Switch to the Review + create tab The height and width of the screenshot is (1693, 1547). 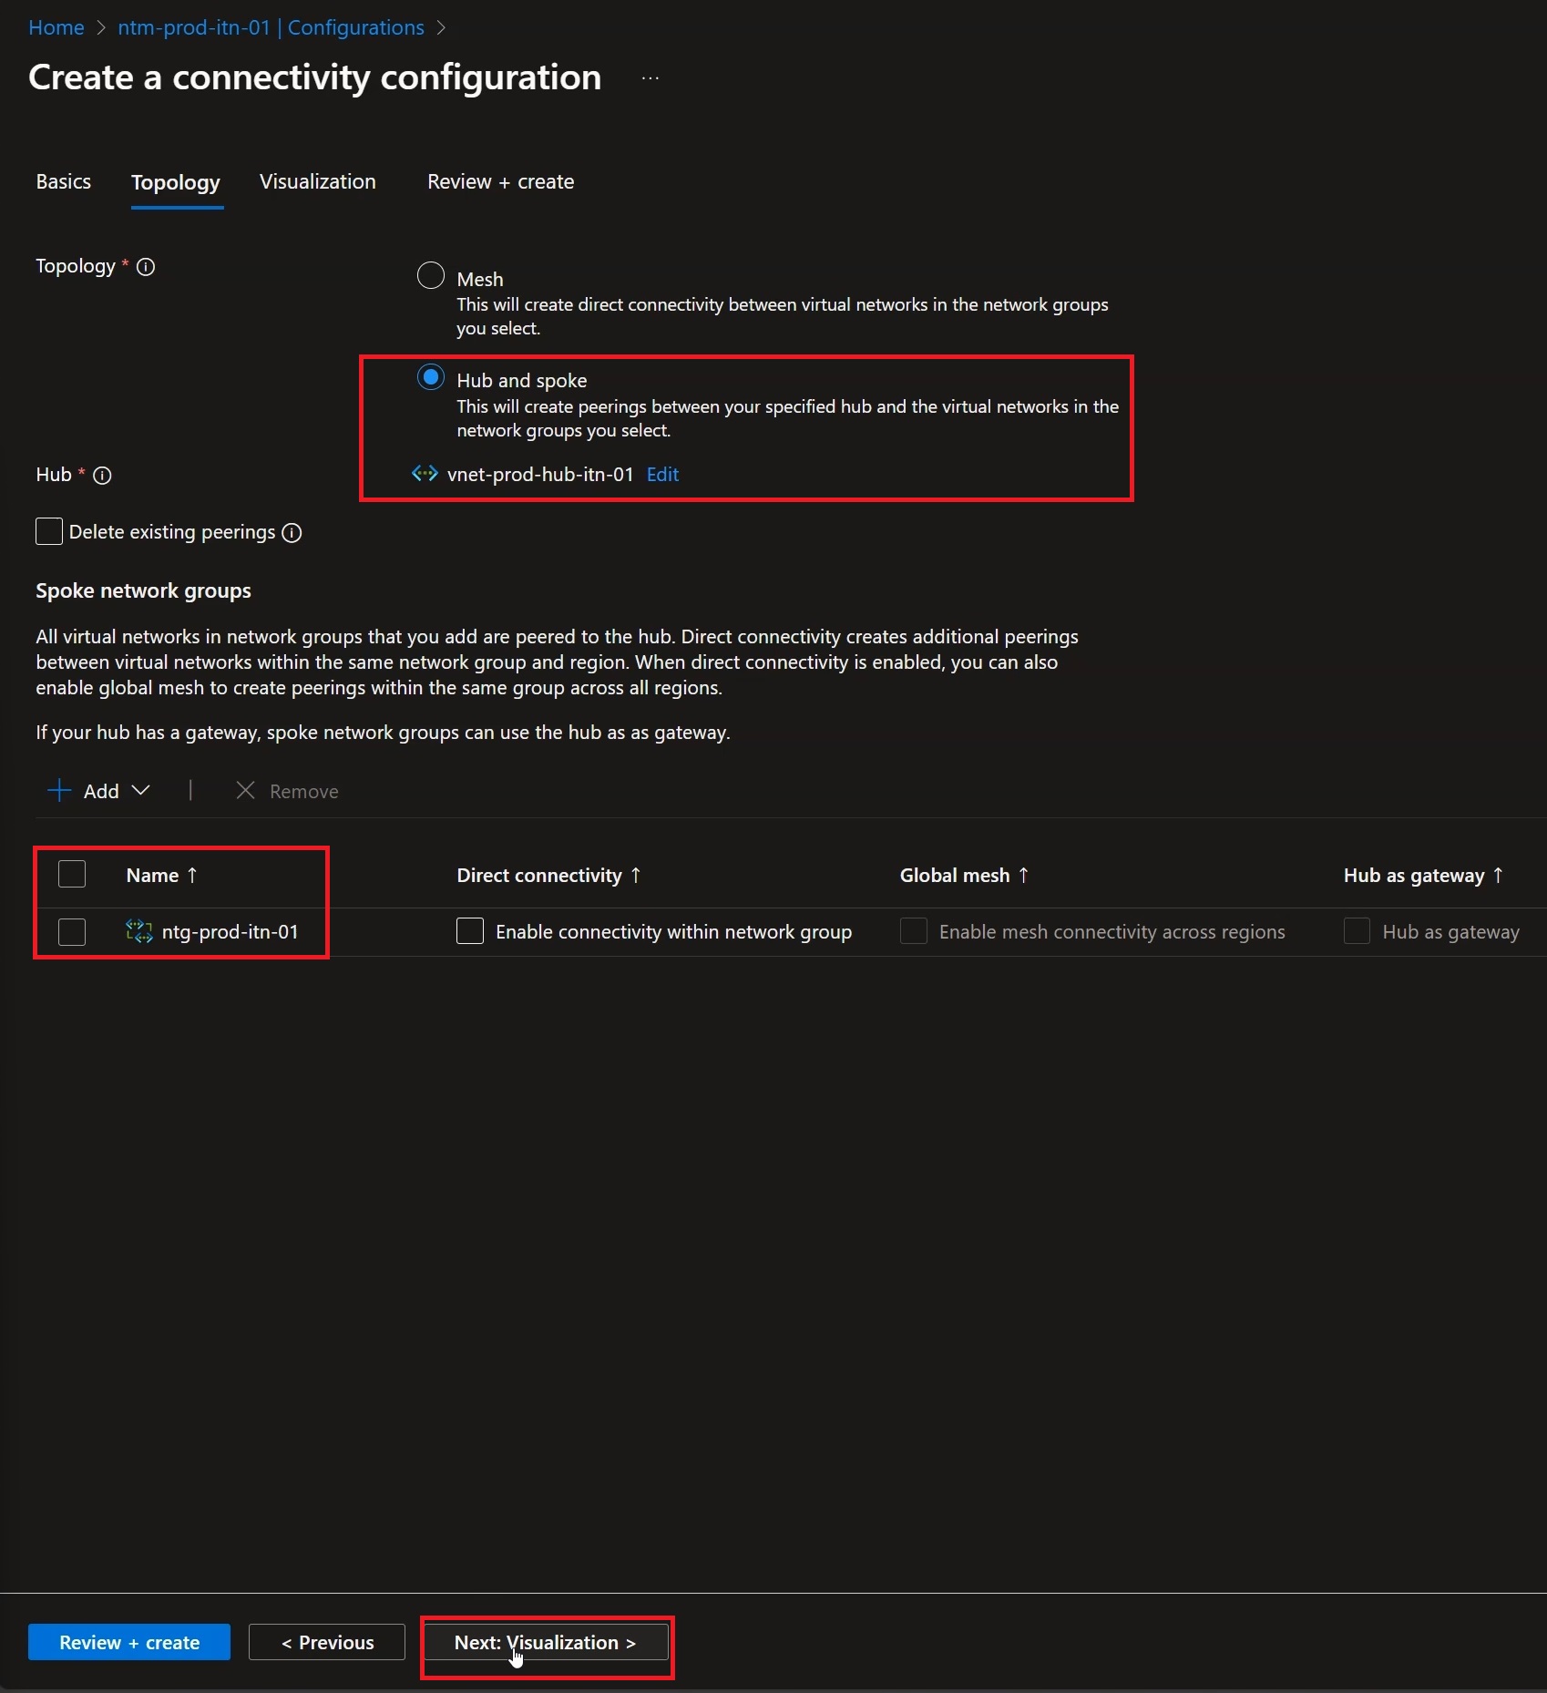(501, 181)
